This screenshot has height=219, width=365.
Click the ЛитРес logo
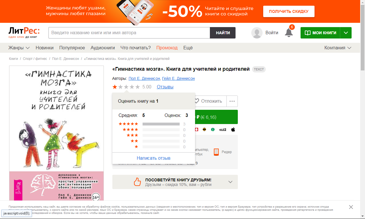pos(24,33)
